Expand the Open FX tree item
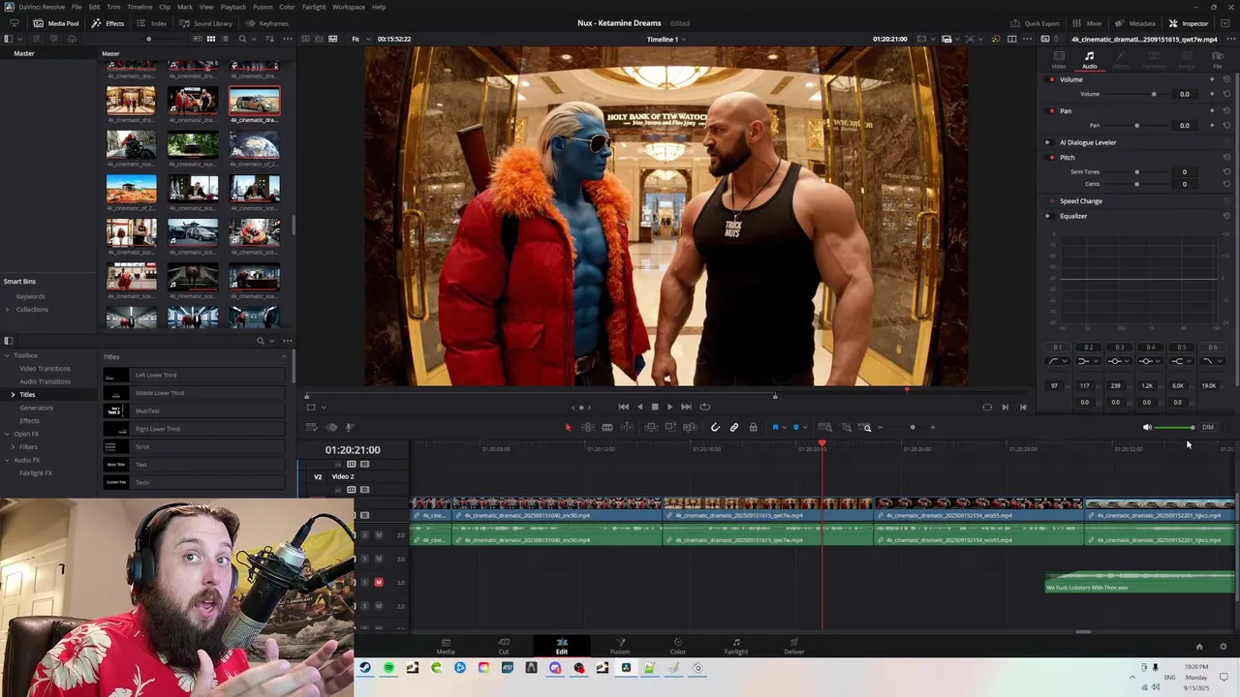1240x697 pixels. click(7, 434)
